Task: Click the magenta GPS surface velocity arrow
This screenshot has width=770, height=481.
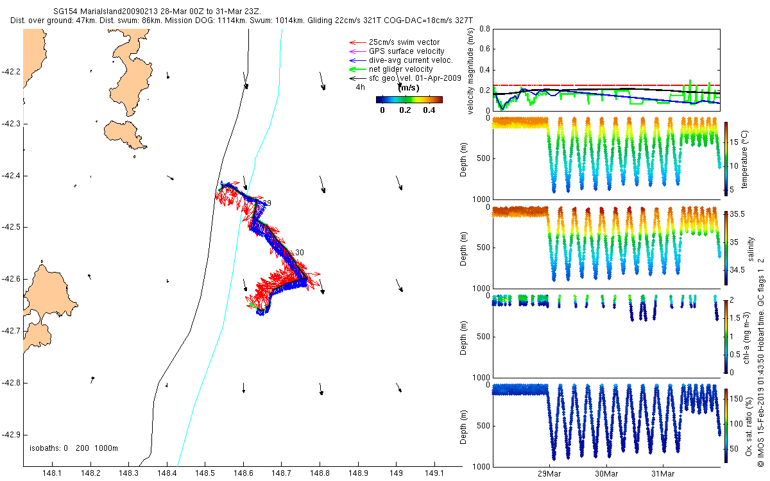Action: pos(356,51)
